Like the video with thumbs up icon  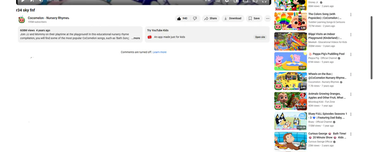(182, 19)
